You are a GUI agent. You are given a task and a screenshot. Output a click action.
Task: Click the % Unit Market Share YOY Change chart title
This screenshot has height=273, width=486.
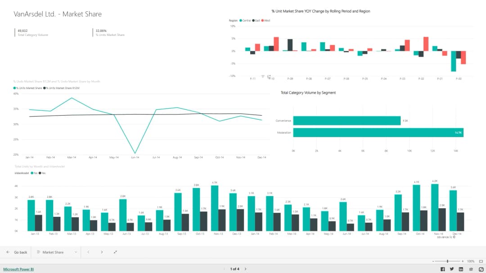321,11
